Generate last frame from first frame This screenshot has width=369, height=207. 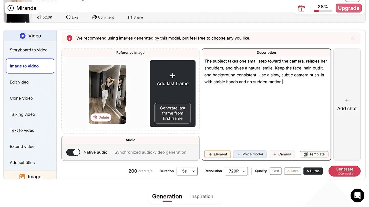pos(173,113)
